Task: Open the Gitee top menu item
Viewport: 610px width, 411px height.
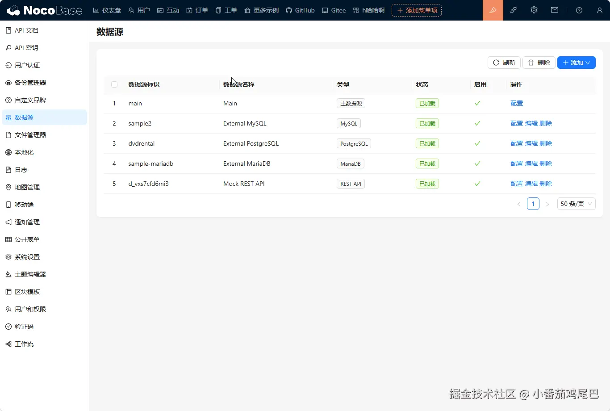Action: tap(334, 10)
